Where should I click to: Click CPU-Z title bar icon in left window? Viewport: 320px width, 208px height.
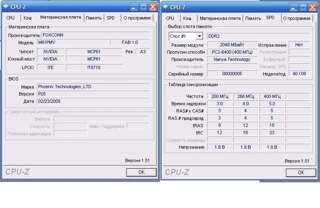[6, 7]
